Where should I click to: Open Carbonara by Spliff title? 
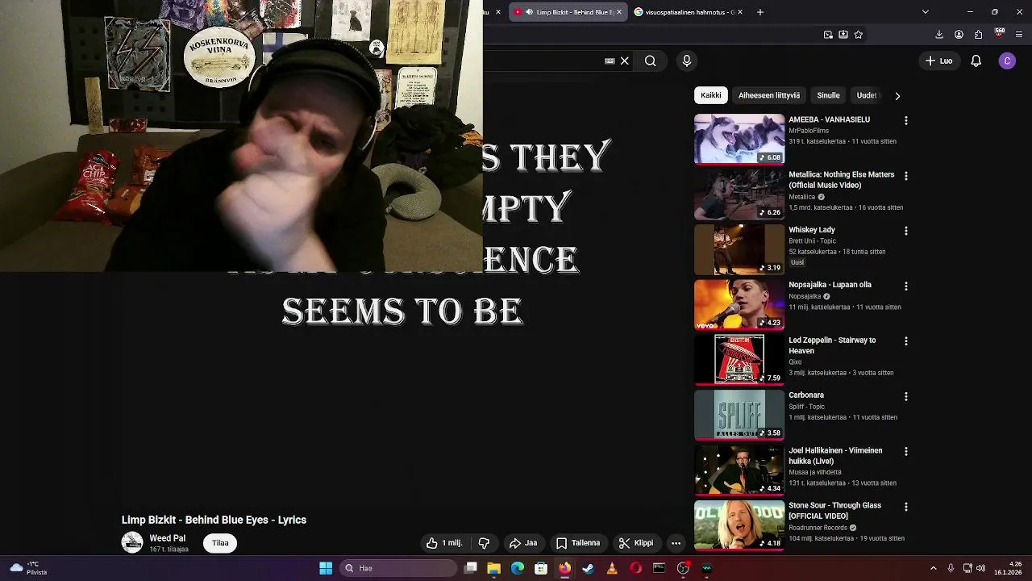point(806,395)
